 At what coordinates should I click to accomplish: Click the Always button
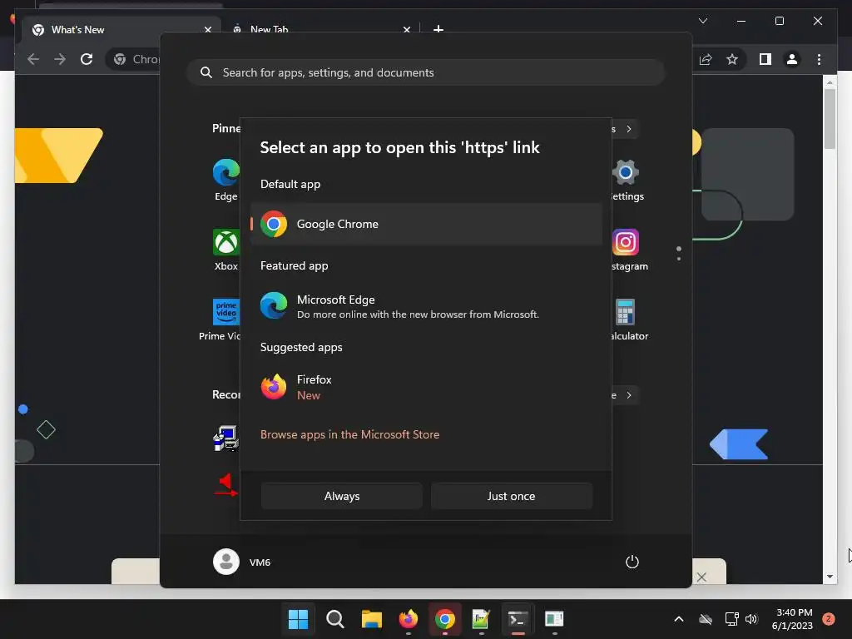point(342,496)
